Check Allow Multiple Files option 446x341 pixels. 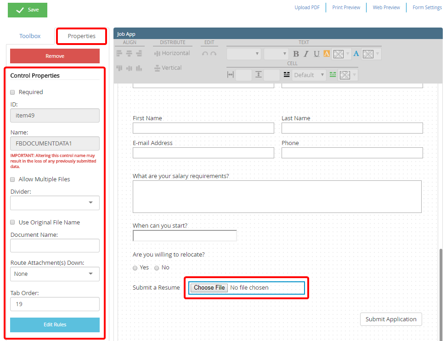point(13,179)
